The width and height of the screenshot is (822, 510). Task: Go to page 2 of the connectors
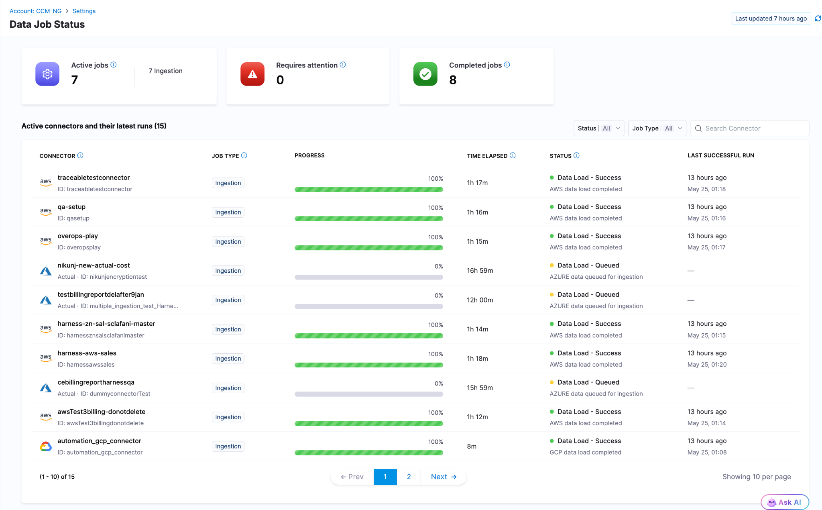click(409, 477)
